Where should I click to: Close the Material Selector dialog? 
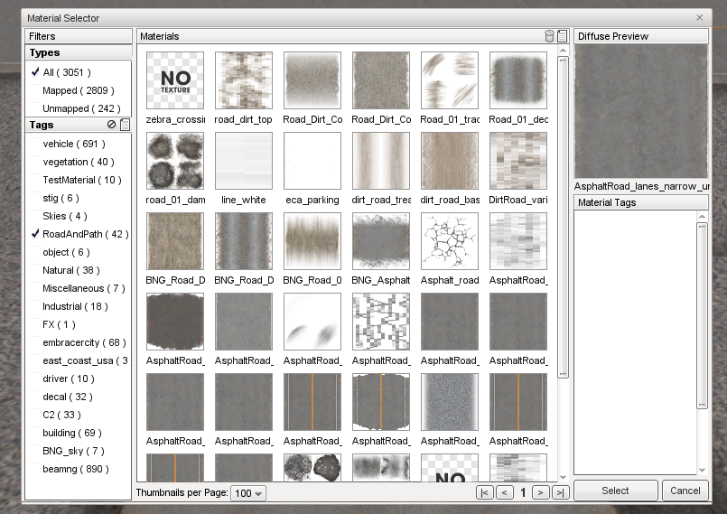tap(700, 18)
